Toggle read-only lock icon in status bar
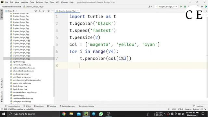Viewport: 208px width, 117px height. pyautogui.click(x=205, y=109)
